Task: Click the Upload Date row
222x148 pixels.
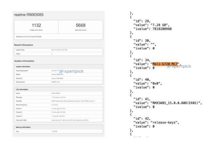Action: tap(58, 50)
